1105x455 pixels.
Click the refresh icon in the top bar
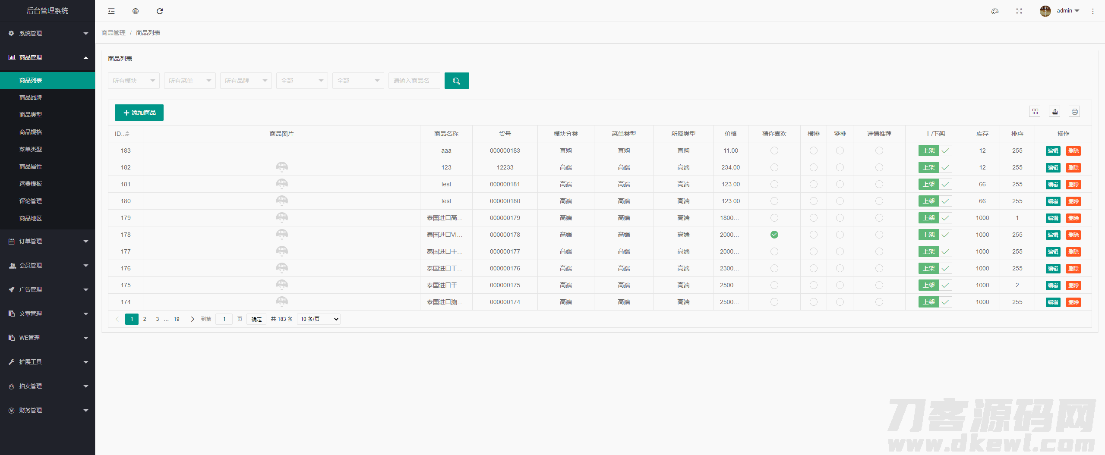coord(160,11)
